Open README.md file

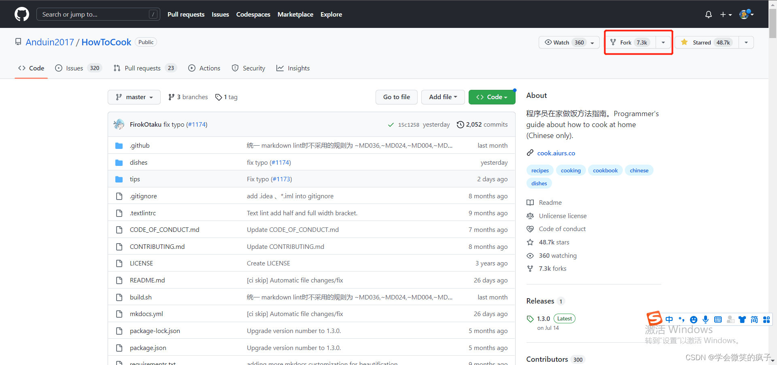147,280
